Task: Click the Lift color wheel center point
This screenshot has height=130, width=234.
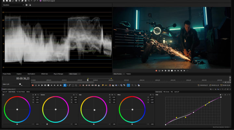Action: click(x=17, y=110)
